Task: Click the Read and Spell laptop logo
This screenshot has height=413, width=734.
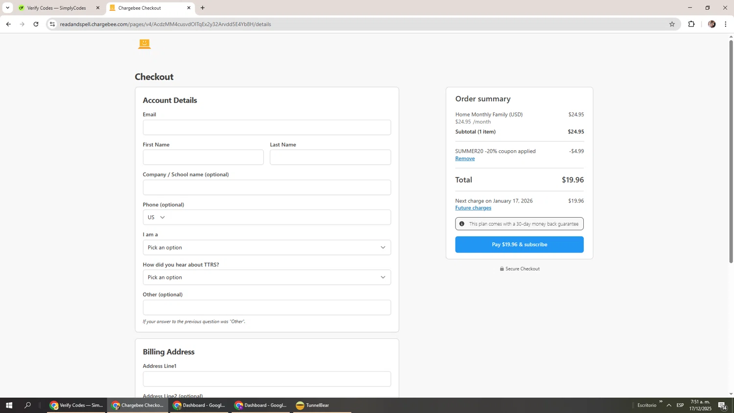Action: point(144,44)
